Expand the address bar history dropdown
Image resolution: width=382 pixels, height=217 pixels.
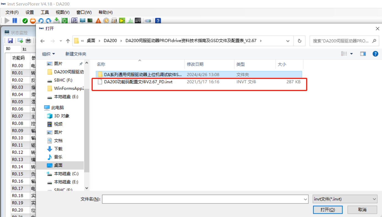(x=288, y=41)
